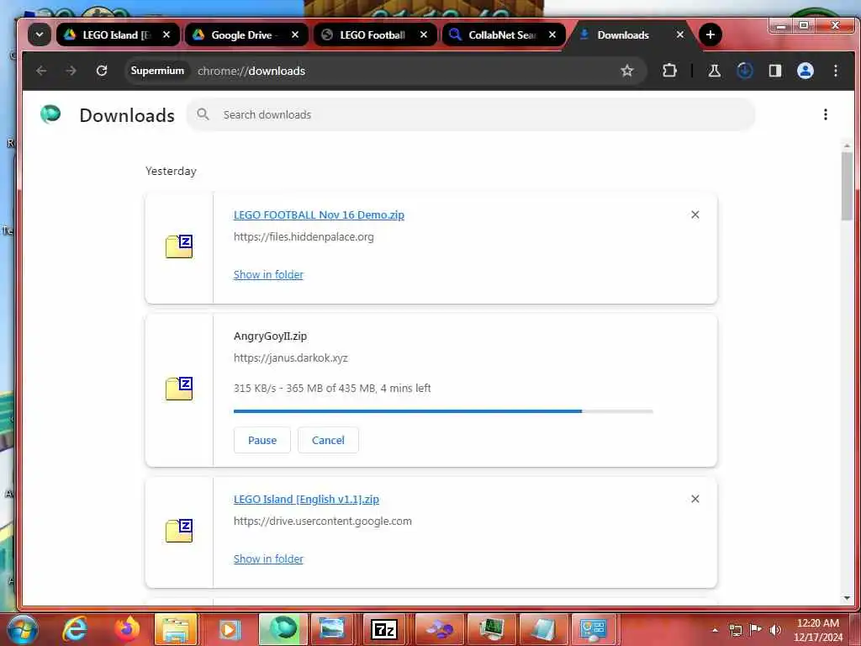Open the network tray icon
861x646 pixels.
[x=735, y=630]
